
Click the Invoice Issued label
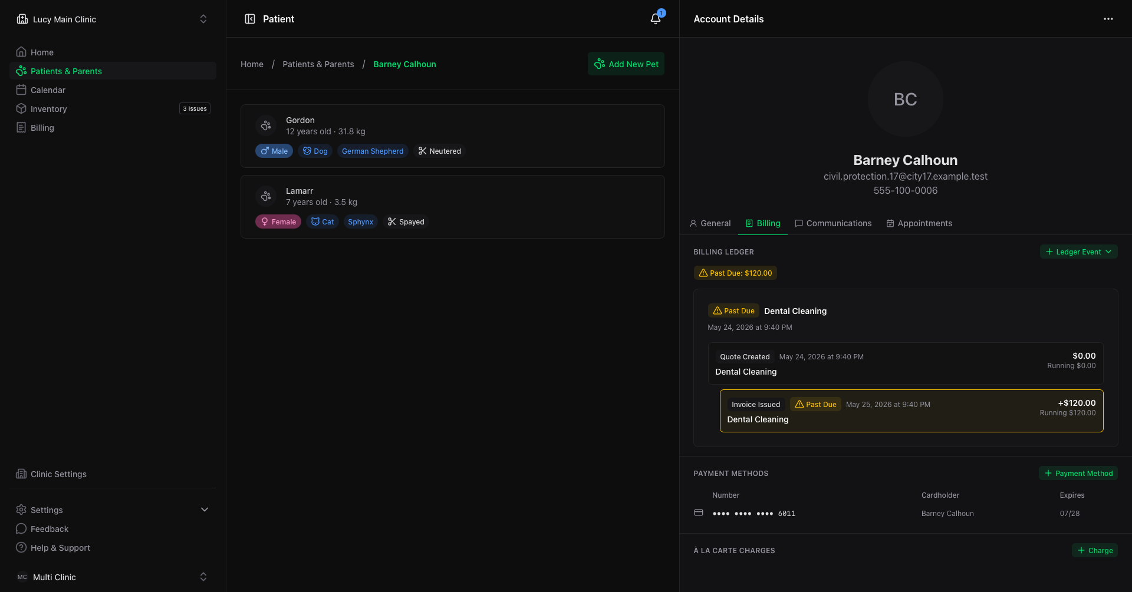point(756,405)
